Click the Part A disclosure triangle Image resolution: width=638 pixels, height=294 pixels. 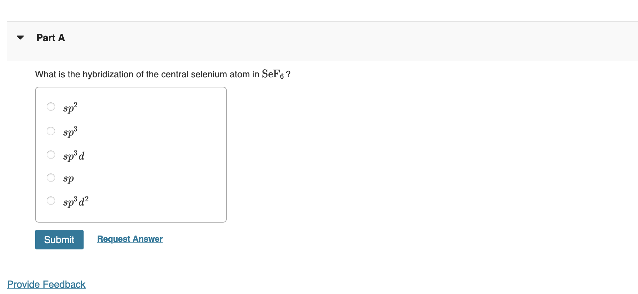pyautogui.click(x=20, y=37)
